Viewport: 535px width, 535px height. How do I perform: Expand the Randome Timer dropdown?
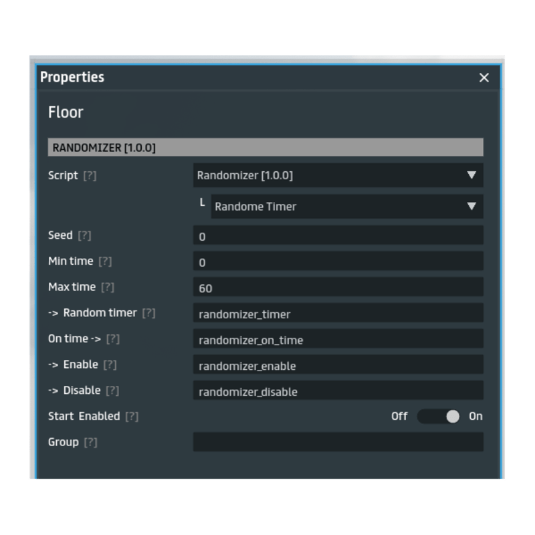coord(346,206)
